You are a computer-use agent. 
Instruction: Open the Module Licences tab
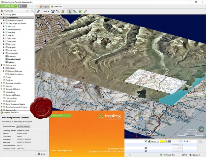(x=23, y=127)
